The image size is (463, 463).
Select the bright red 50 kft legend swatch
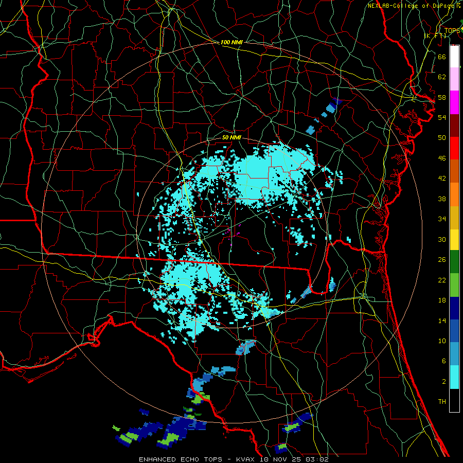[x=454, y=148]
